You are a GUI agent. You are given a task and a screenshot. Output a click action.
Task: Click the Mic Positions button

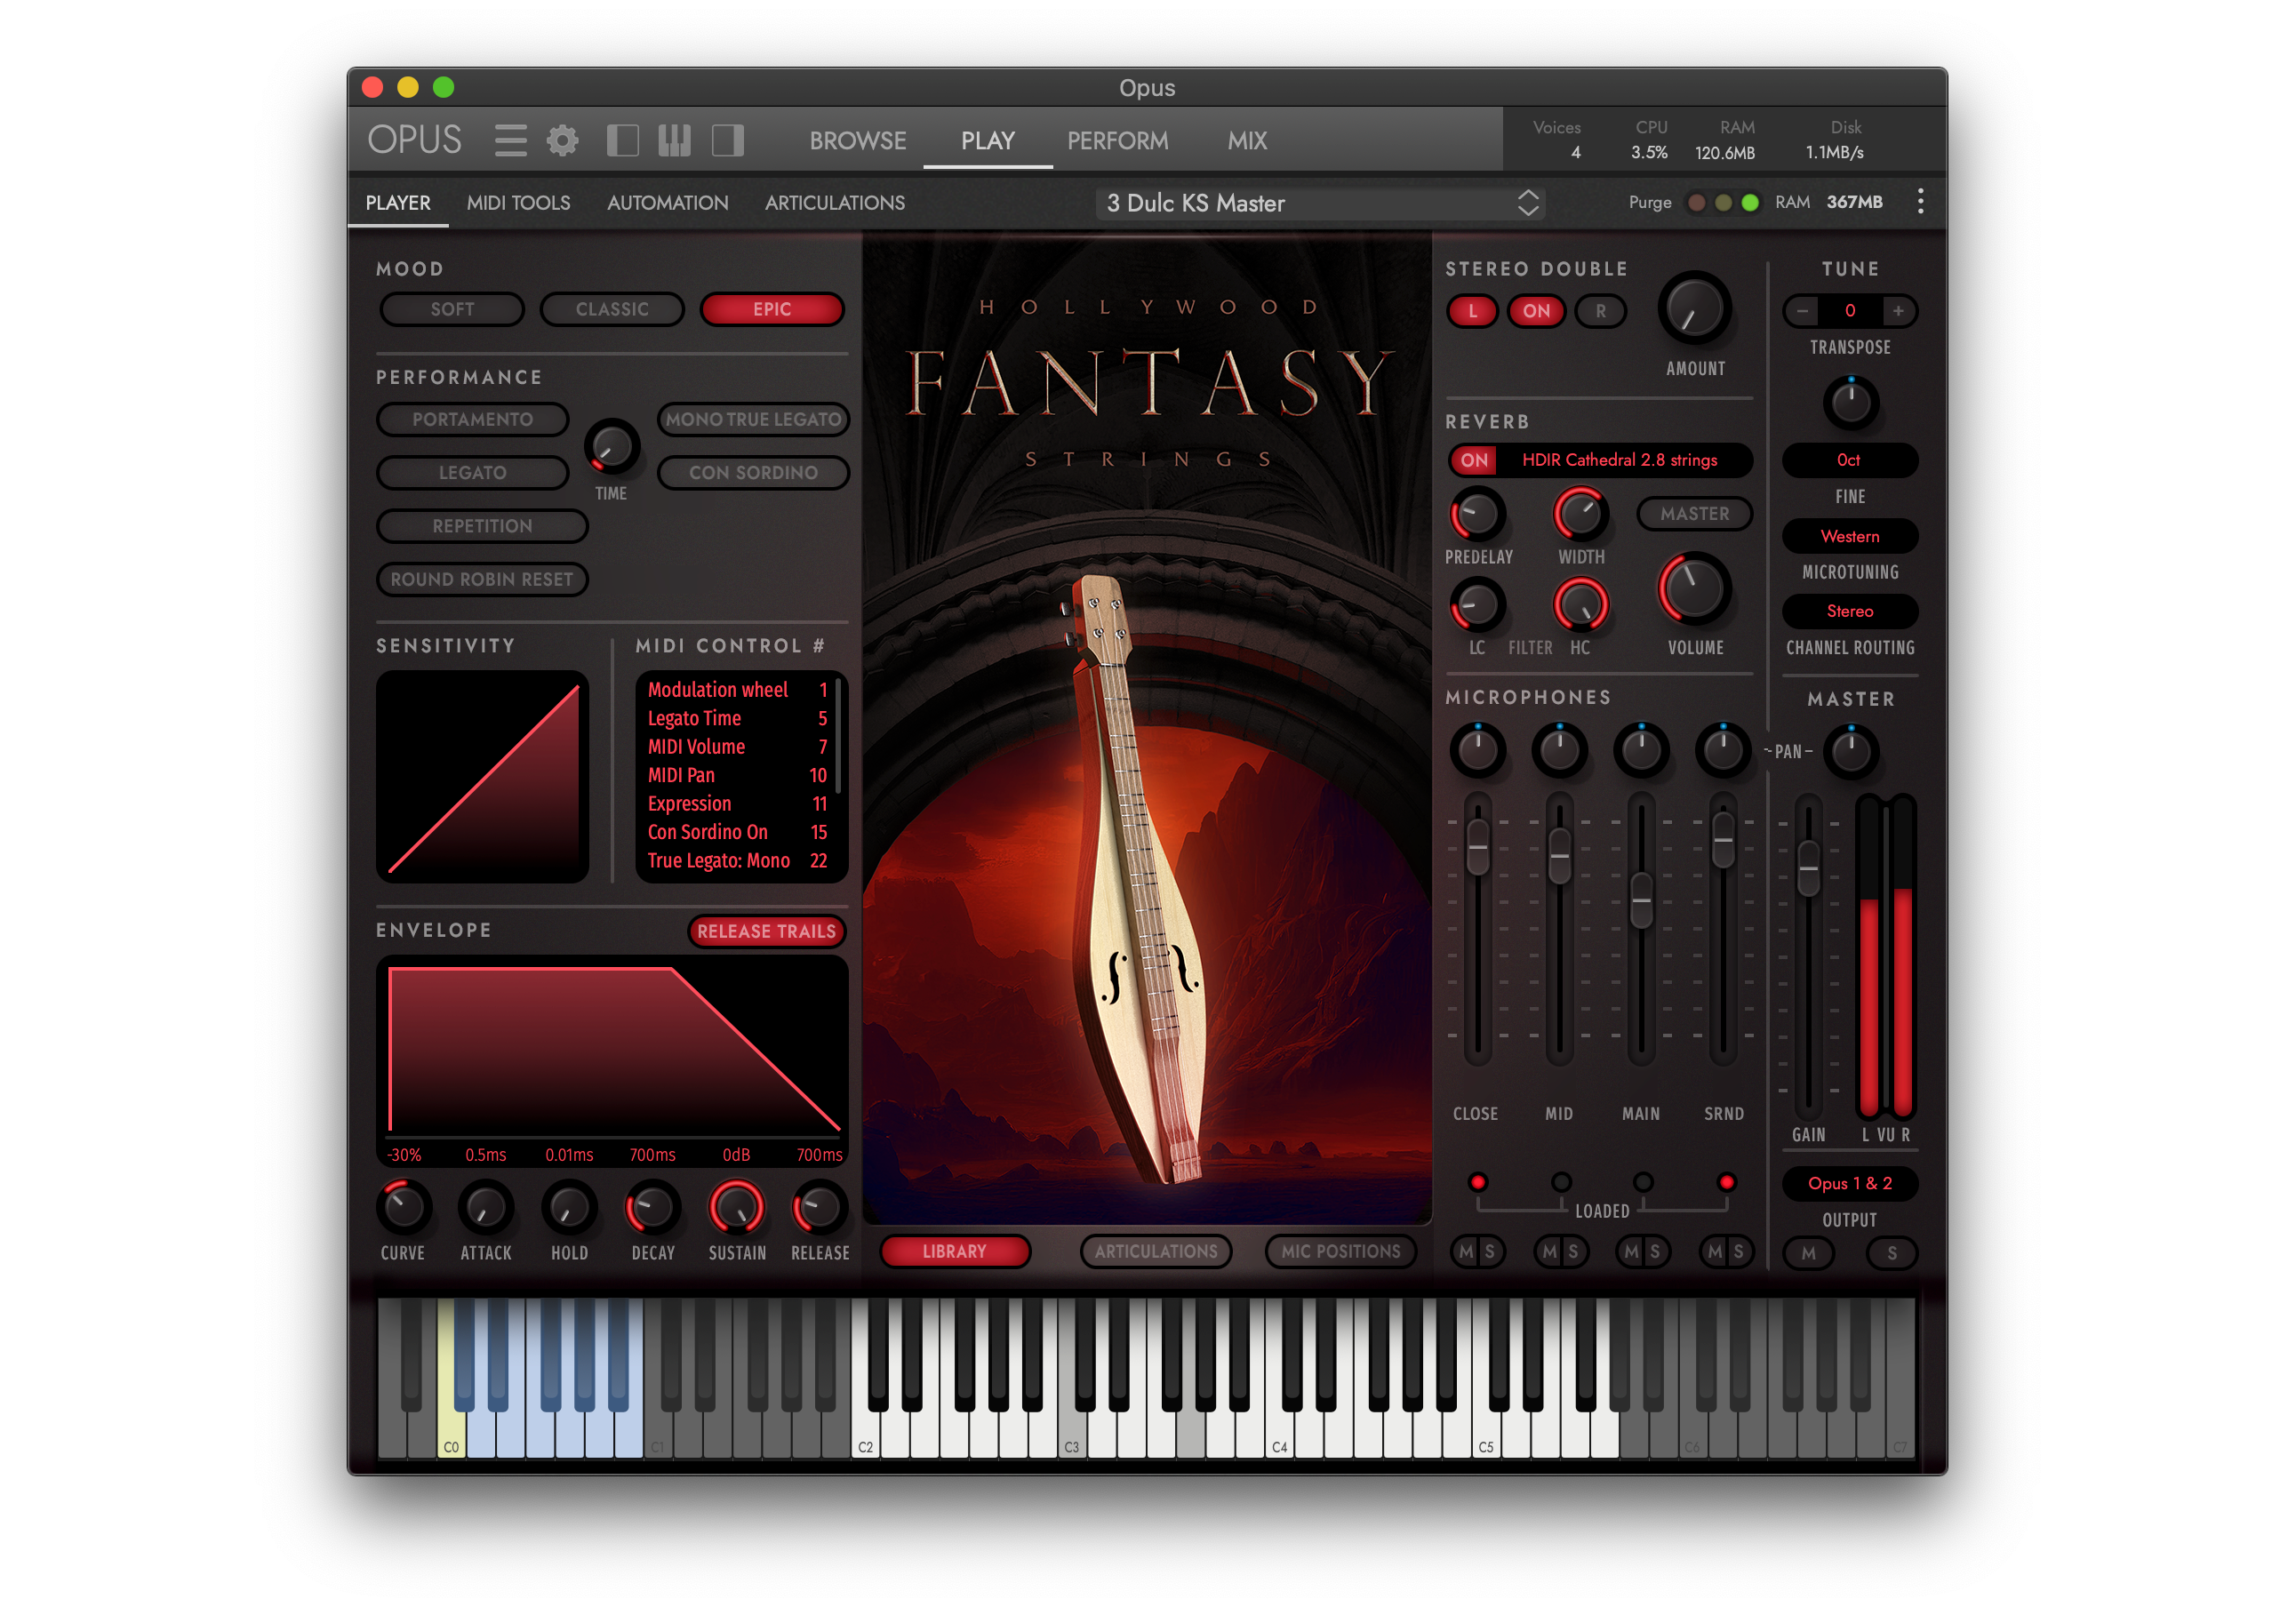[x=1340, y=1252]
